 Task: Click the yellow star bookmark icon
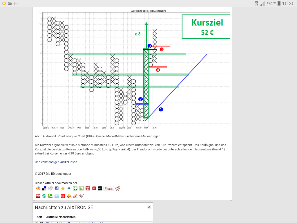pyautogui.click(x=63, y=188)
